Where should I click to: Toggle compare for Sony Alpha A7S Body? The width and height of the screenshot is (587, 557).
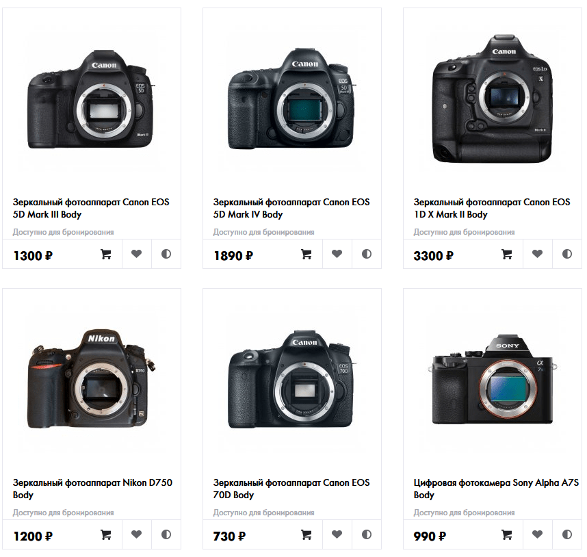[x=566, y=534]
